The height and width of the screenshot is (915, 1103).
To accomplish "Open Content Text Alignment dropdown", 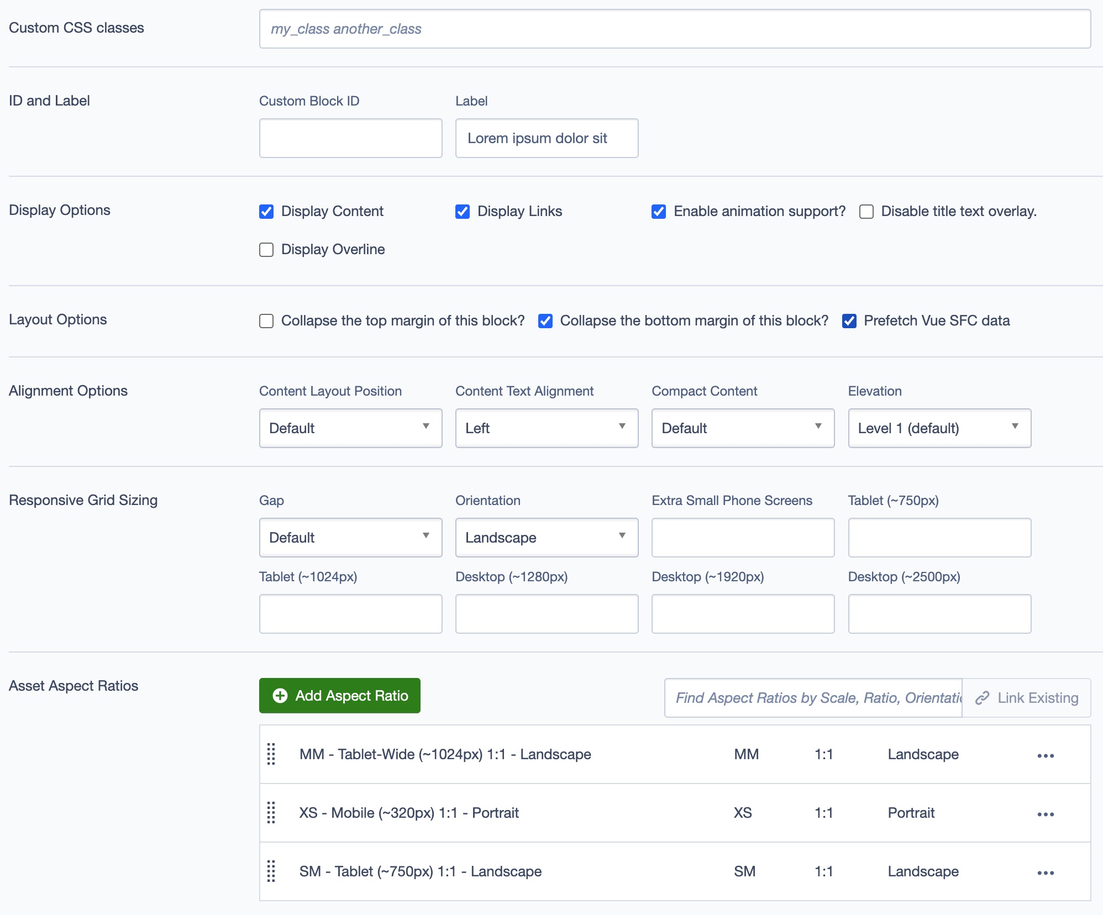I will [x=547, y=428].
